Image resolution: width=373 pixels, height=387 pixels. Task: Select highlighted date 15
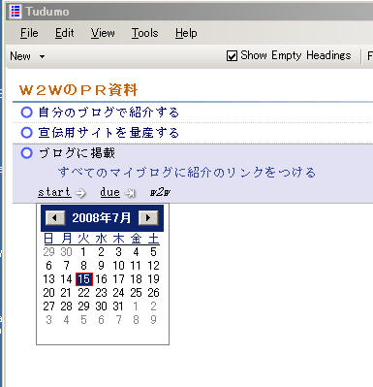pyautogui.click(x=84, y=279)
